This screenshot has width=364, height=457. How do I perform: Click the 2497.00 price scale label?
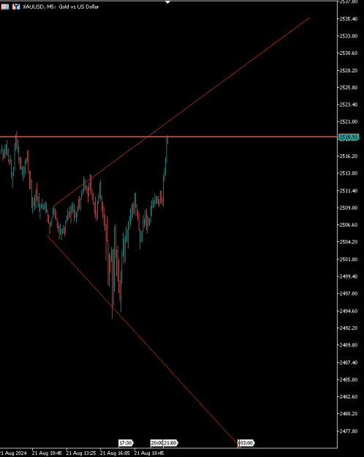tap(349, 293)
